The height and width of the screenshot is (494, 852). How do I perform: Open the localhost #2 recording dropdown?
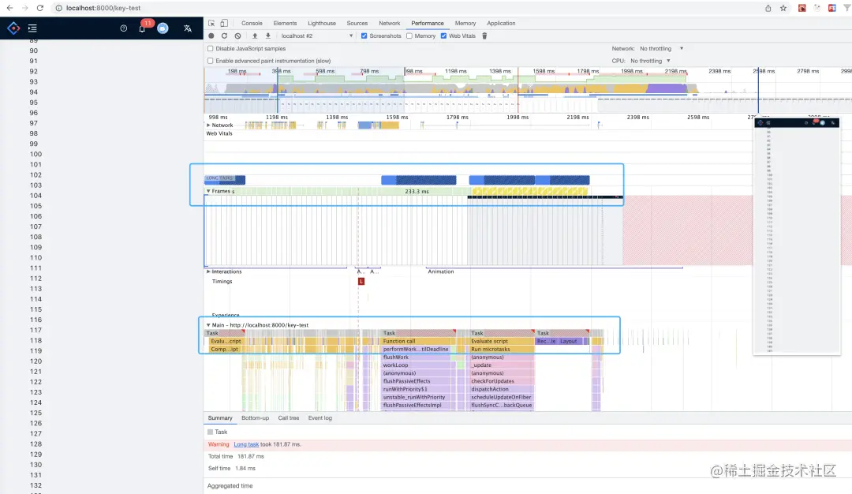pos(316,36)
